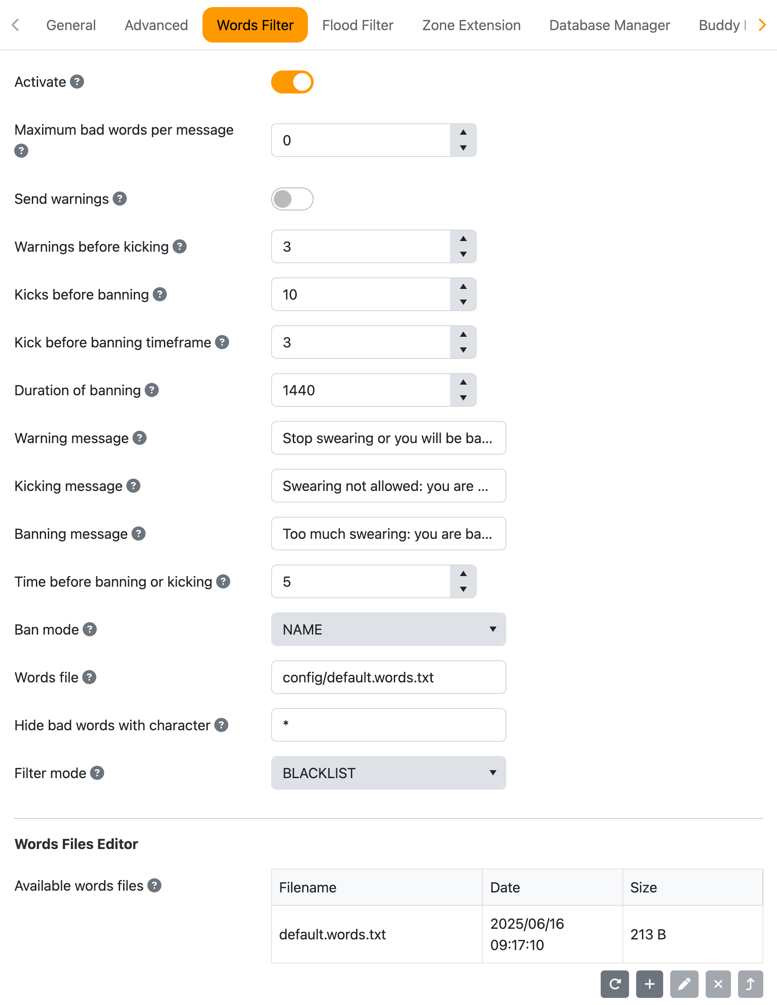Open the Filter mode dropdown
Viewport: 777px width, 1005px height.
pos(388,773)
